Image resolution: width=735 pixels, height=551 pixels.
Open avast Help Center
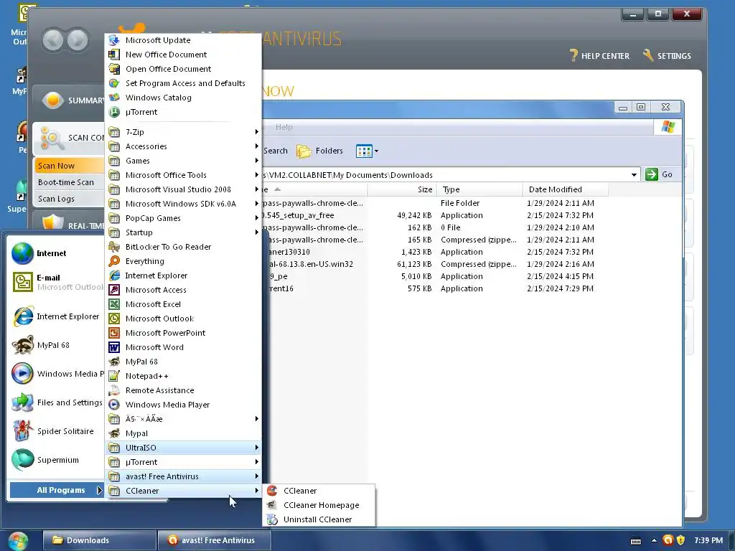click(599, 56)
